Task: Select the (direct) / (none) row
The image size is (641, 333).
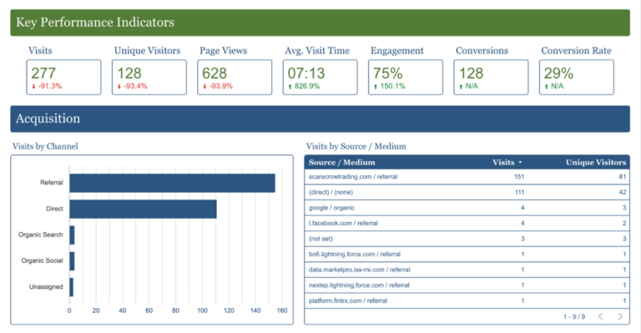Action: [x=467, y=192]
